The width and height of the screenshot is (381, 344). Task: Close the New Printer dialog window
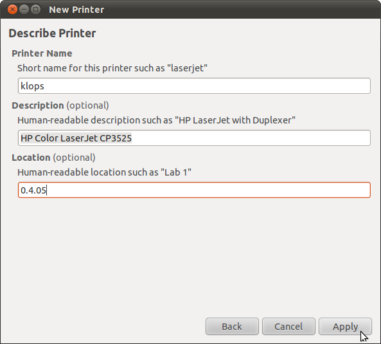pos(12,10)
